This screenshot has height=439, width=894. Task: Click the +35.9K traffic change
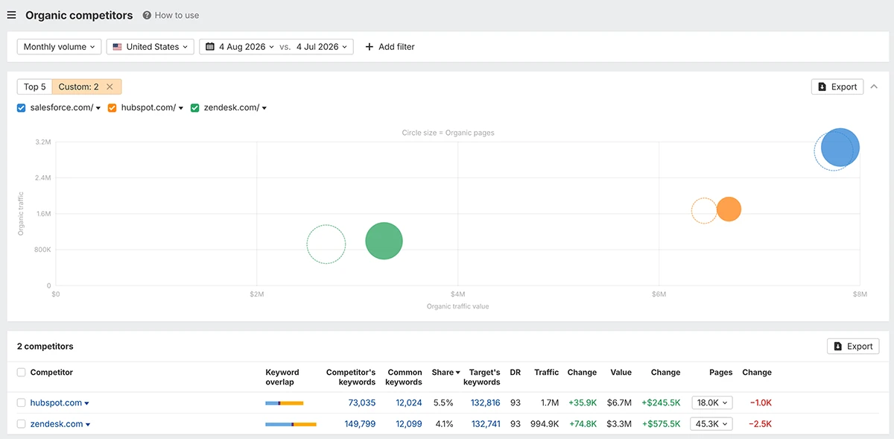[x=582, y=402]
